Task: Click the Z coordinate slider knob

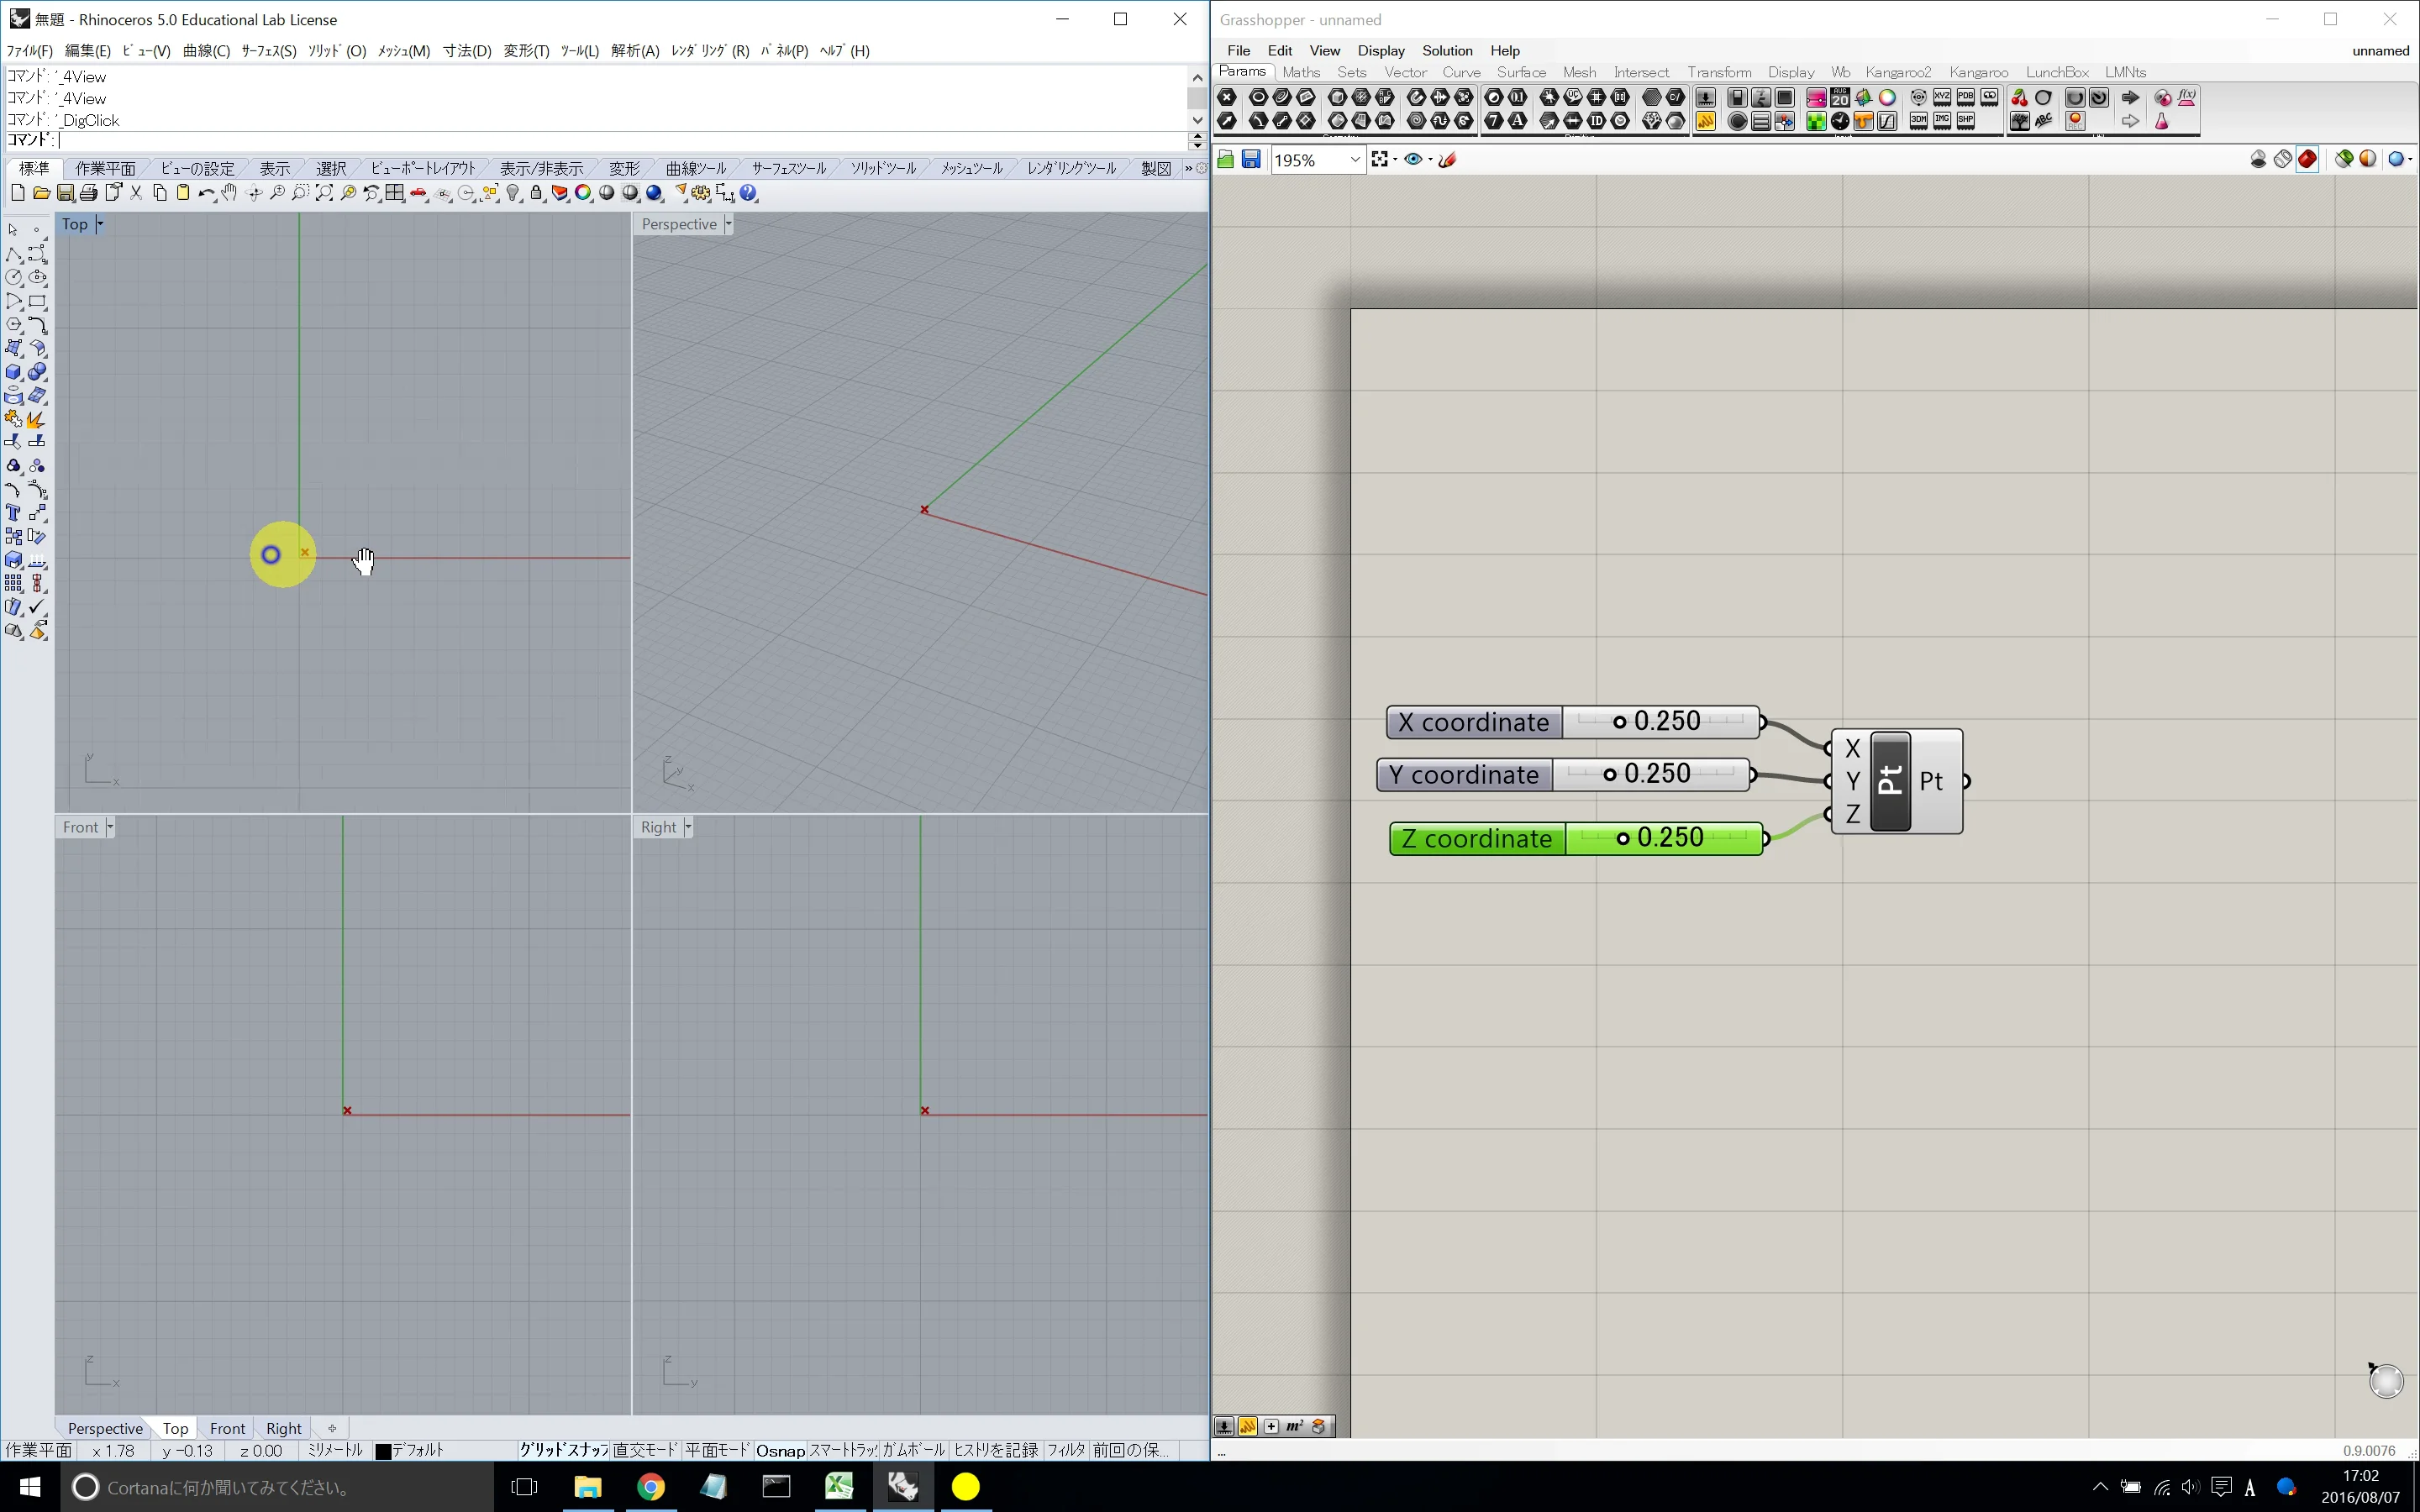Action: (1622, 839)
